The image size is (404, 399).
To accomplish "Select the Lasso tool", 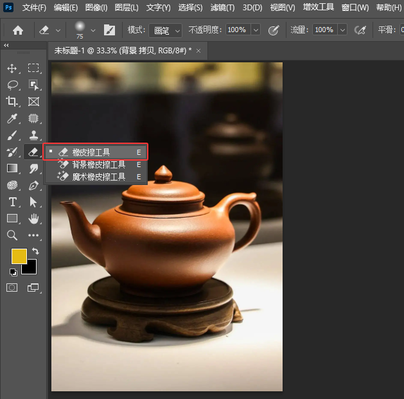I will click(x=12, y=85).
